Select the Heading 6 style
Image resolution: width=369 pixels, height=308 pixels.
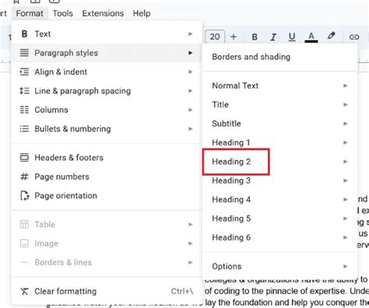[x=280, y=237]
